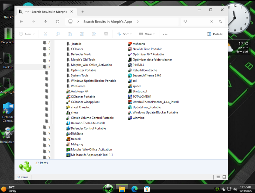Select Daemon.Tools.Lite-Install icon

point(68,123)
